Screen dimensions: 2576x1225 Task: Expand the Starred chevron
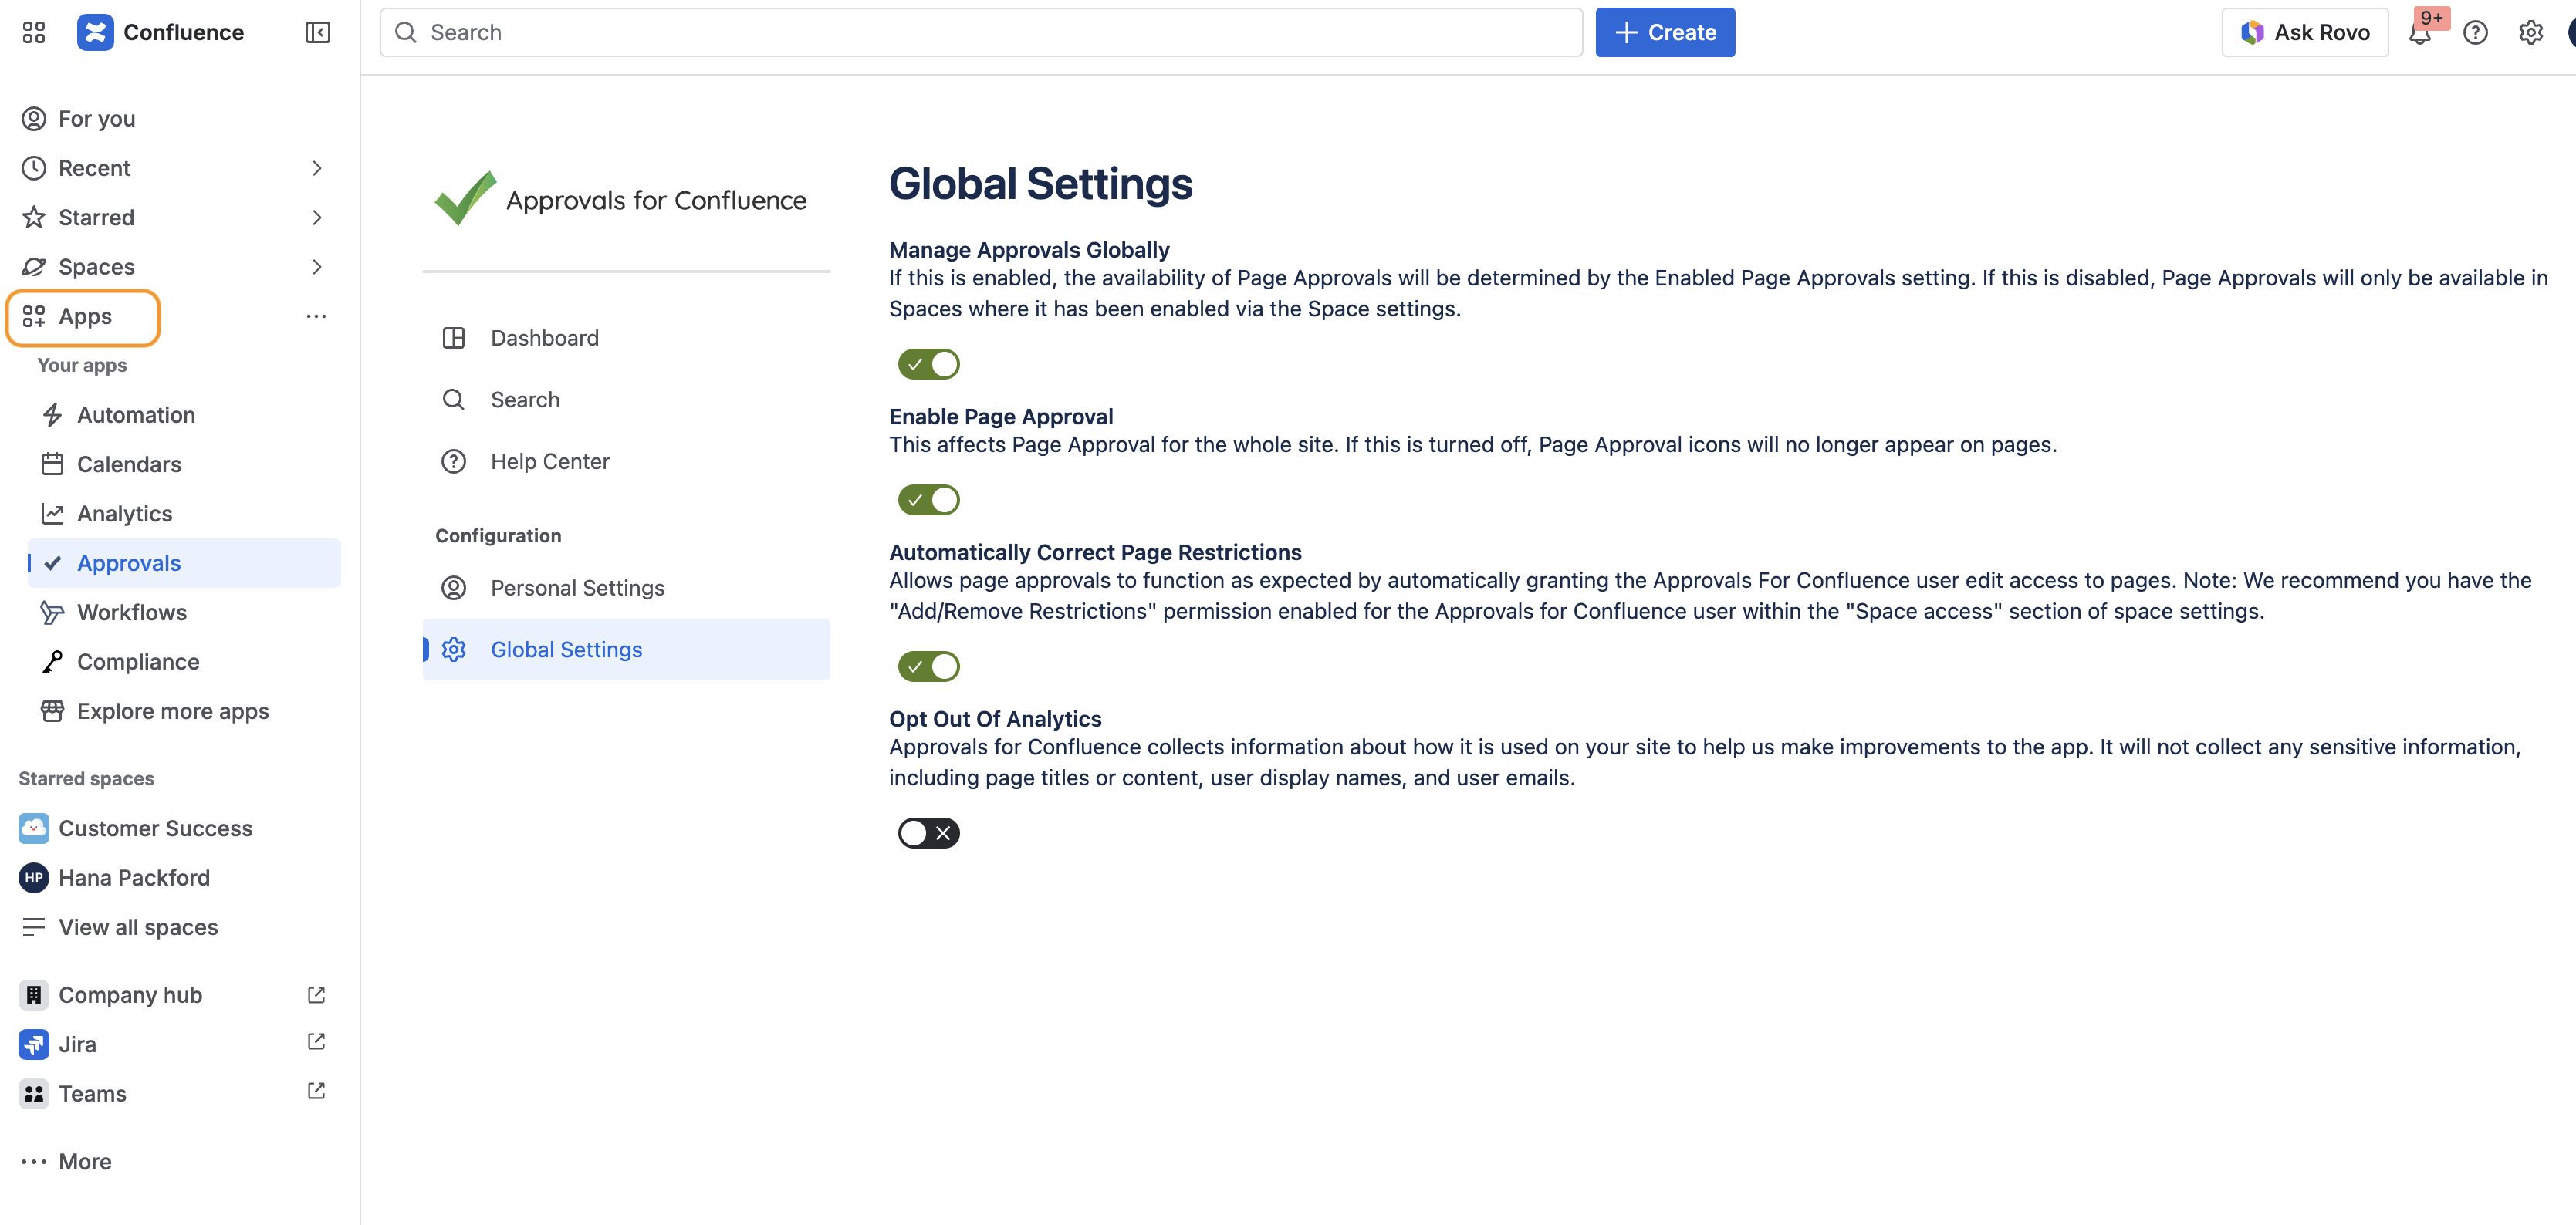pos(317,217)
